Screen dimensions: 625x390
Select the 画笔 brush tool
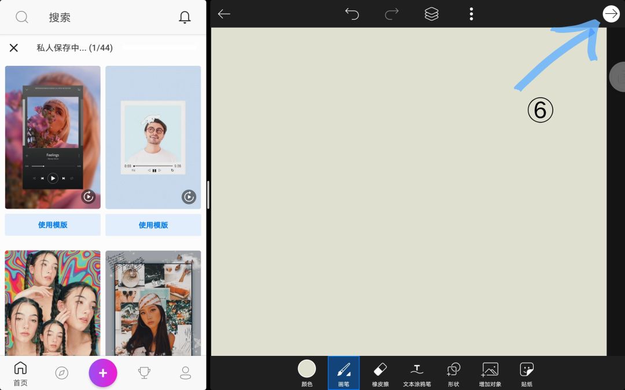click(x=344, y=373)
